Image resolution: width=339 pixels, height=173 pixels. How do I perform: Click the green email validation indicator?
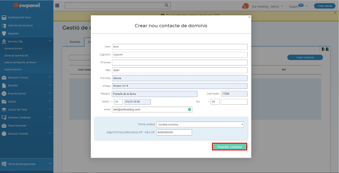[189, 109]
